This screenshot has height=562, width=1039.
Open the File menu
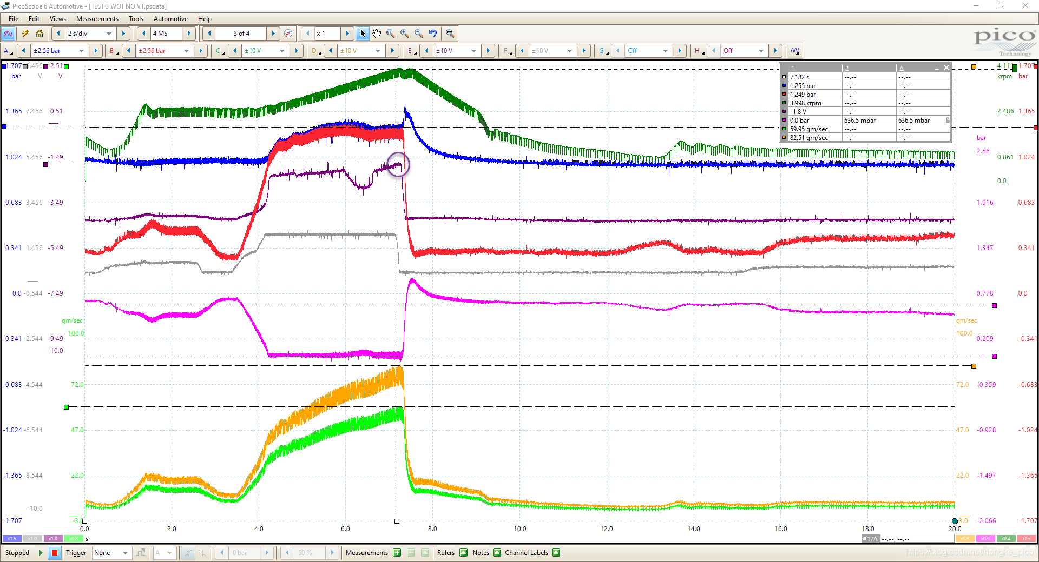coord(14,19)
